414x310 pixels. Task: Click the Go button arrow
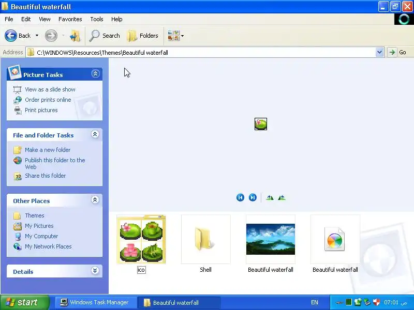pos(392,52)
